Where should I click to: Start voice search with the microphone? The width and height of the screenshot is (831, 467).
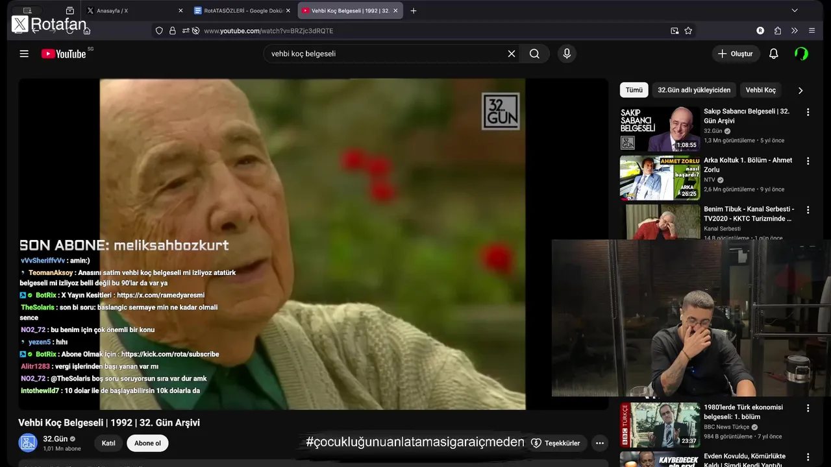[567, 54]
